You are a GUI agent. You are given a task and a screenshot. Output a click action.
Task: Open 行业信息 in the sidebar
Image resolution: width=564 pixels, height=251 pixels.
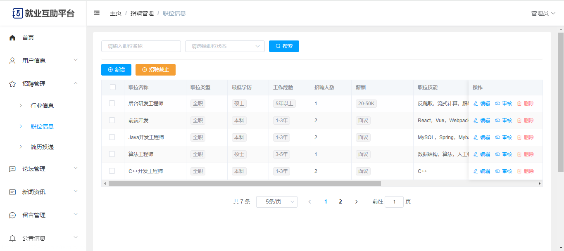42,106
